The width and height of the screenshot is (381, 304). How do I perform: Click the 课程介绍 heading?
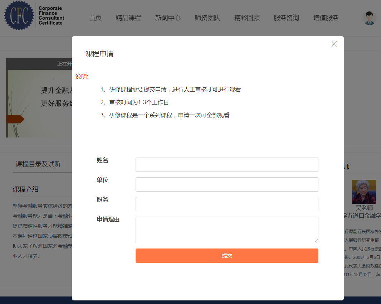pos(25,189)
